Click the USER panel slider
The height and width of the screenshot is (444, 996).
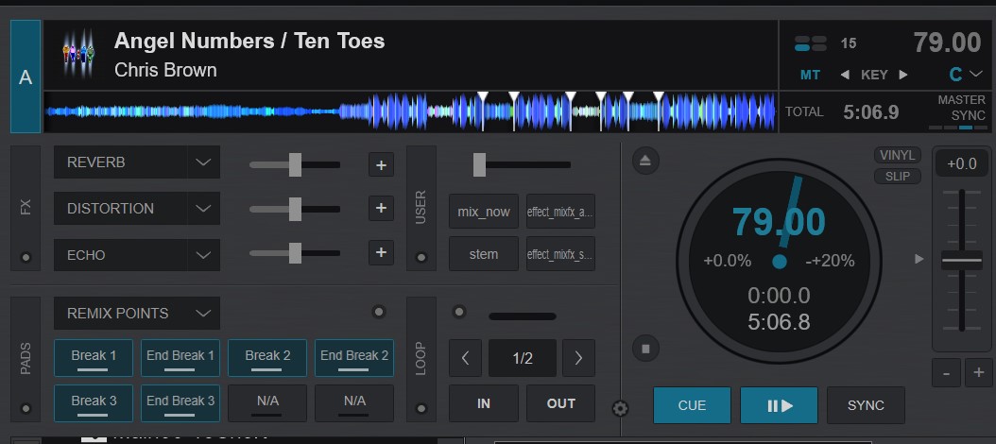point(523,164)
